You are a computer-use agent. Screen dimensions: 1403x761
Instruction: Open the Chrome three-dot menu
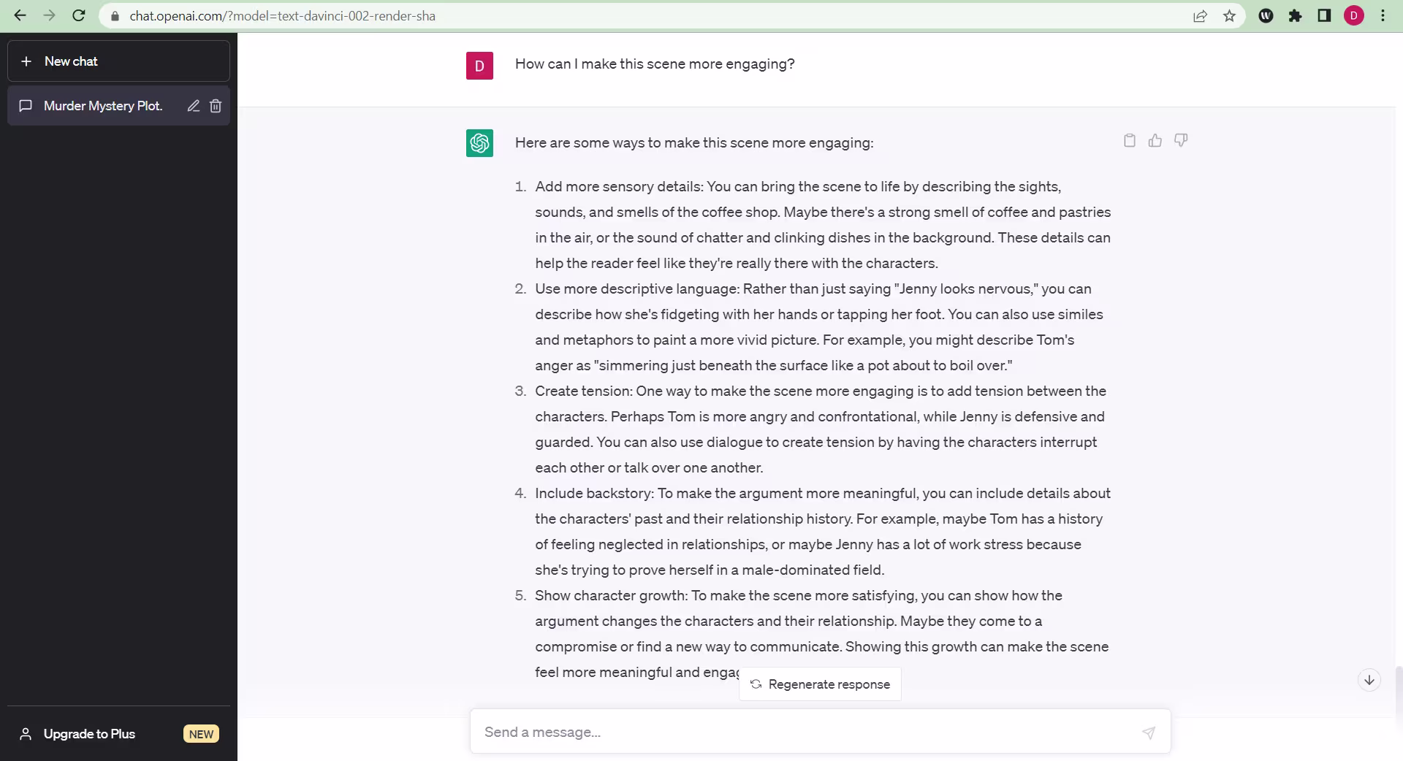pos(1383,16)
